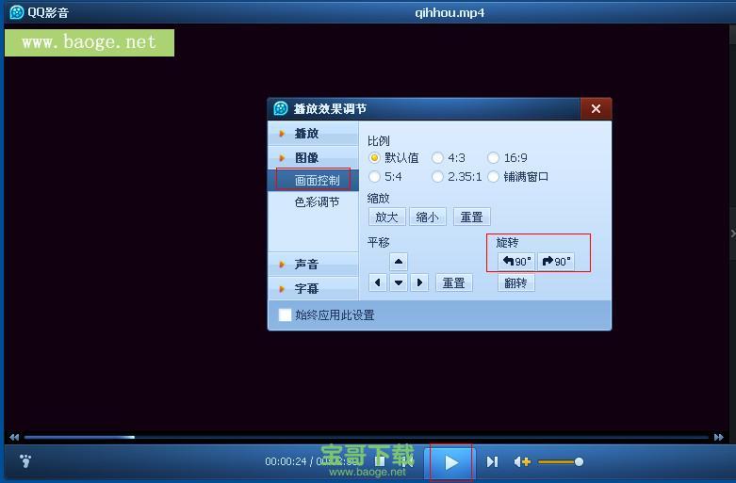
Task: Toggle the volume speaker icon
Action: (521, 462)
